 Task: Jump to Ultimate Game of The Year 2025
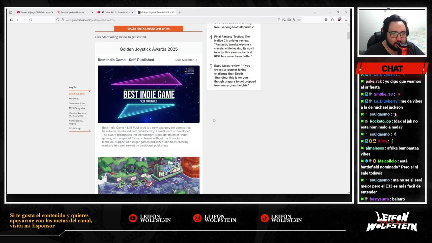78,114
